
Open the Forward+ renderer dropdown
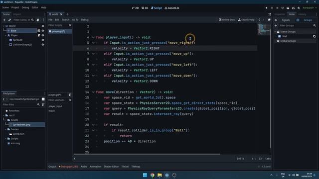(310, 8)
